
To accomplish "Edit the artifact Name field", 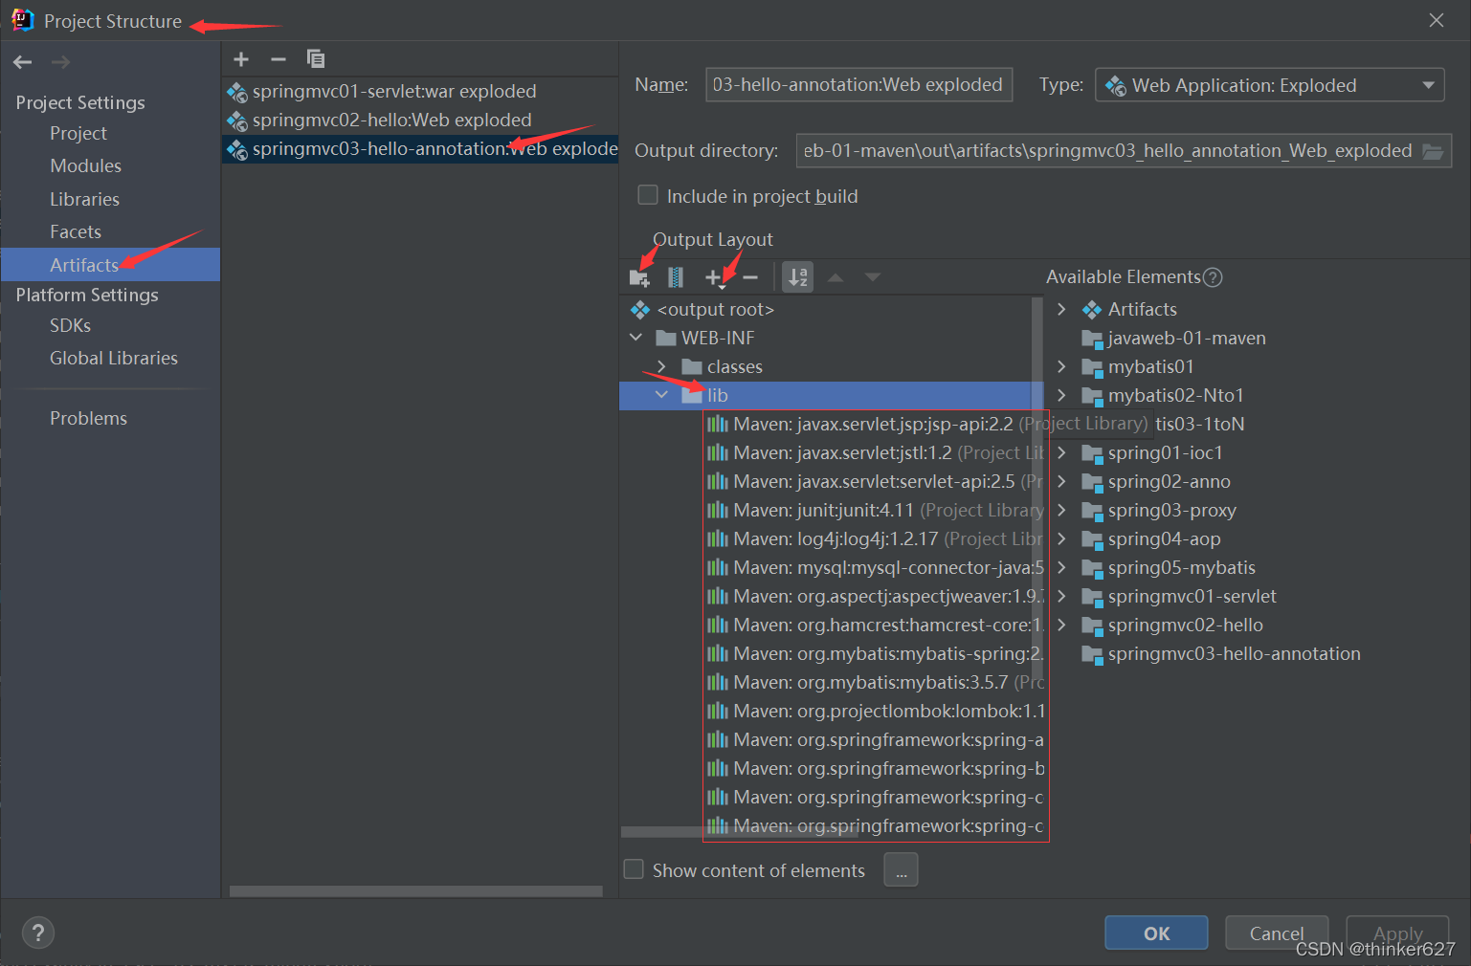I will (858, 85).
